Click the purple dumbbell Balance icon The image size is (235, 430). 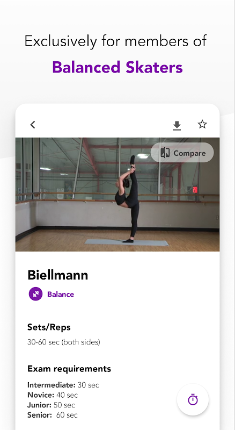click(35, 294)
